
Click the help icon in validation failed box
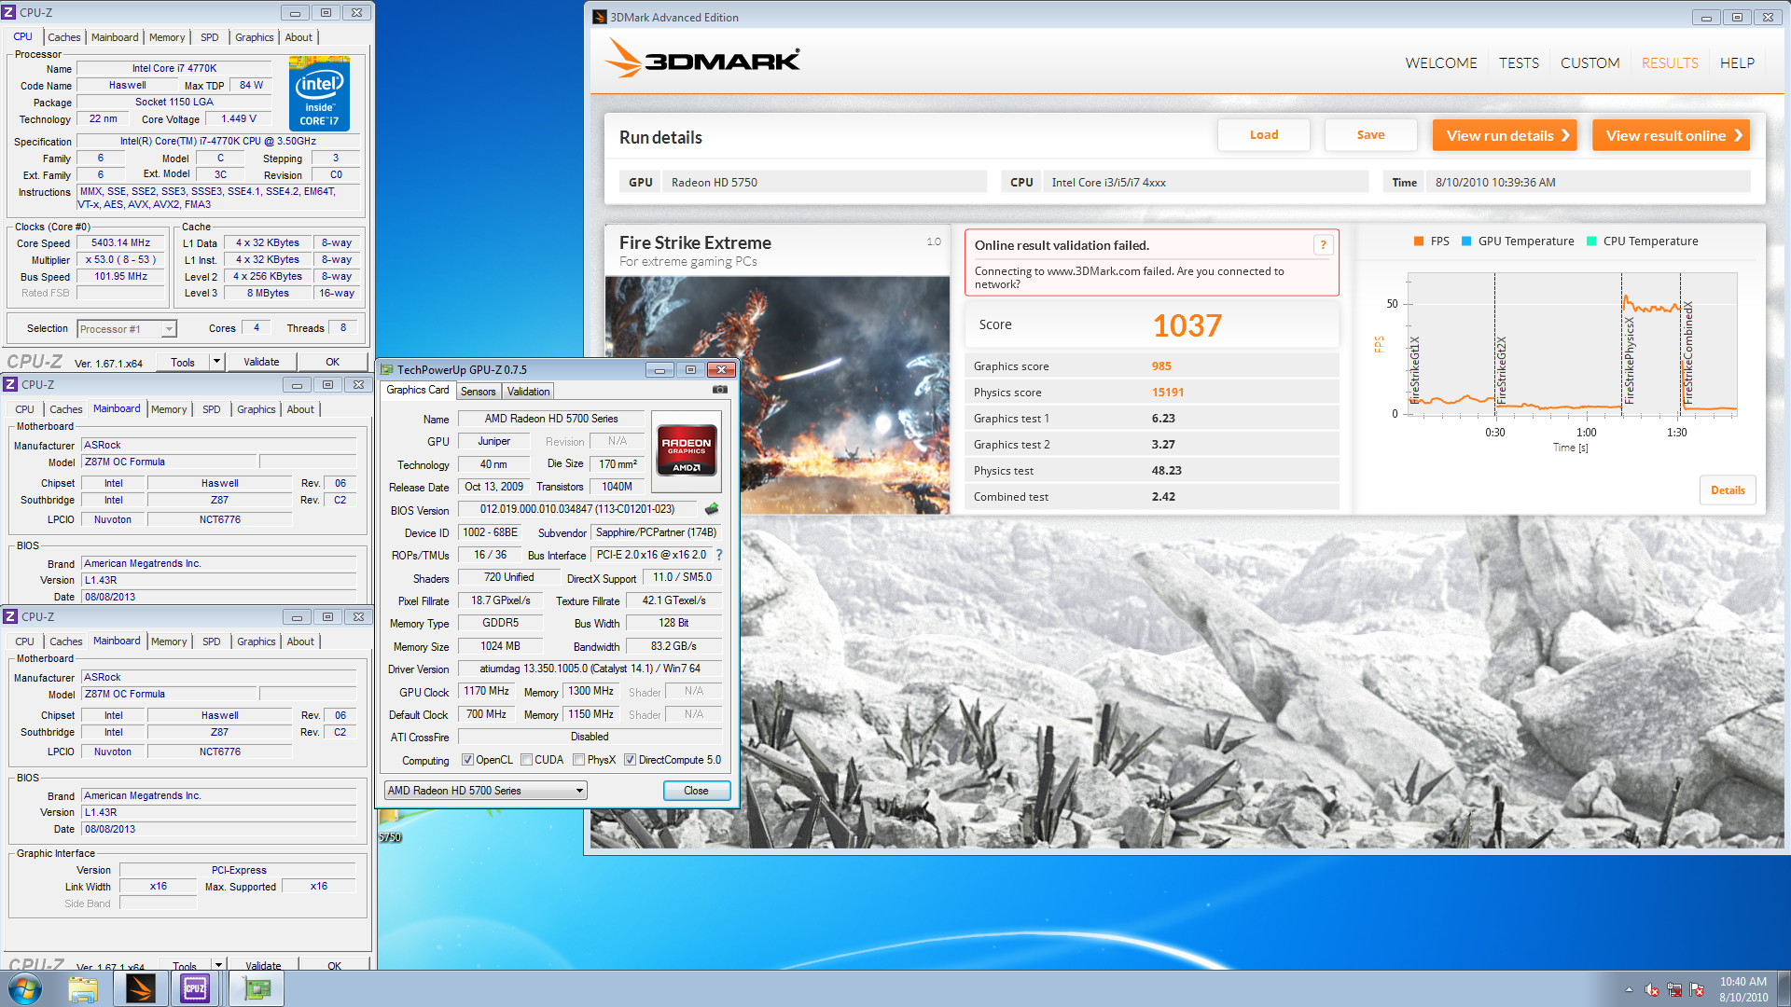(x=1323, y=245)
